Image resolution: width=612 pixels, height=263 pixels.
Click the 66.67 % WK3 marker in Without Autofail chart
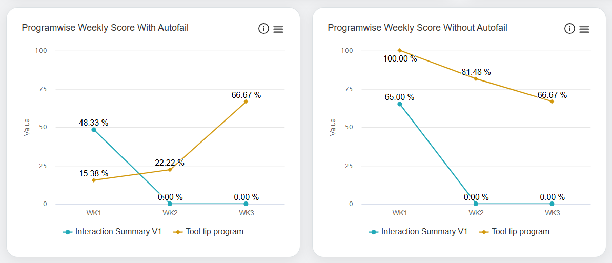click(552, 102)
